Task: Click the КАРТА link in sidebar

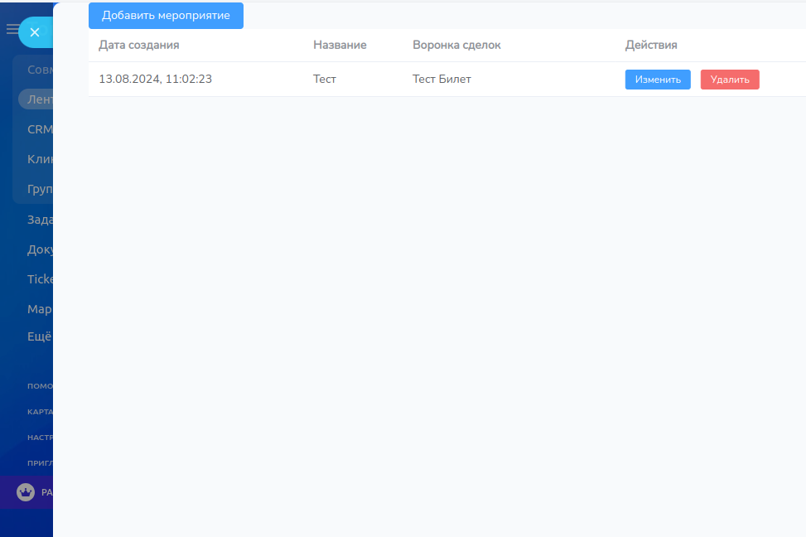Action: click(40, 412)
